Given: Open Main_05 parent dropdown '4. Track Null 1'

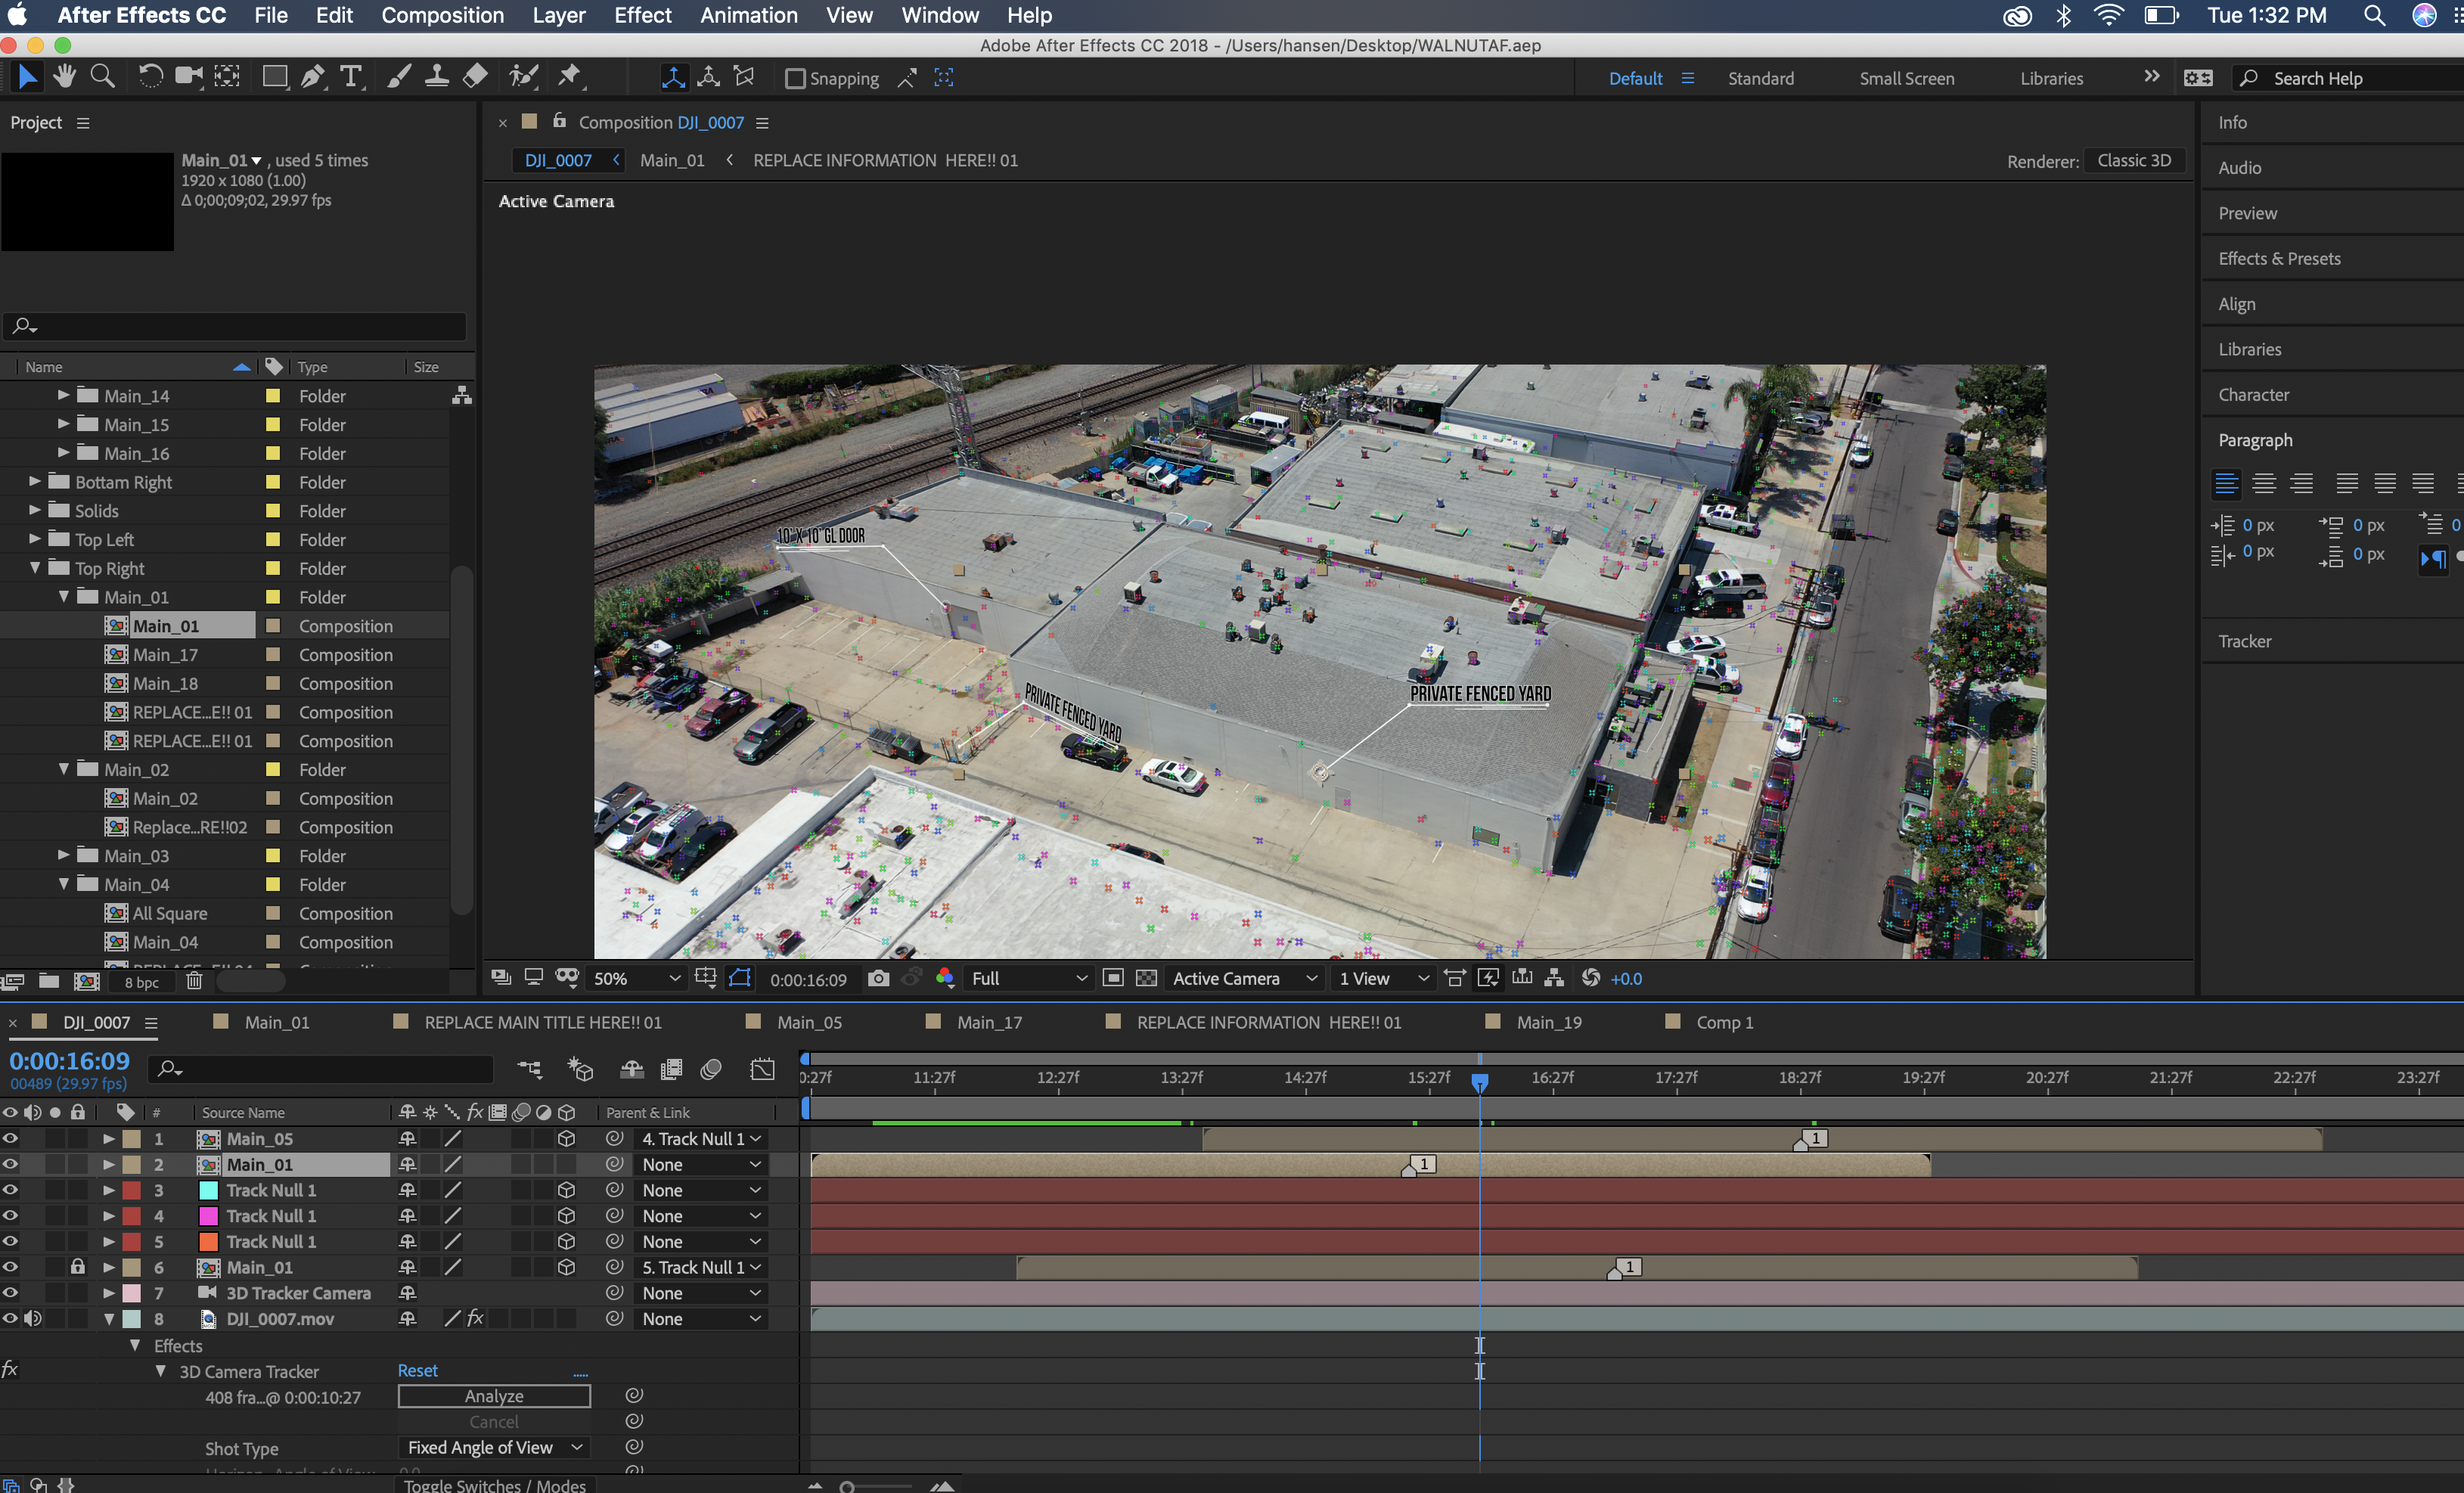Looking at the screenshot, I should (x=701, y=1138).
